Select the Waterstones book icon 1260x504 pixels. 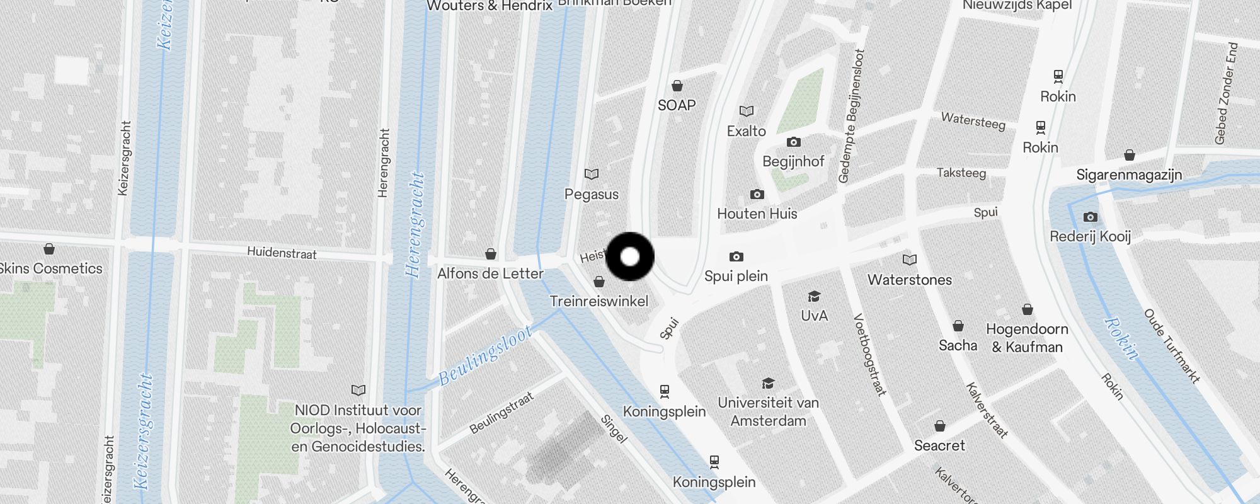point(910,260)
